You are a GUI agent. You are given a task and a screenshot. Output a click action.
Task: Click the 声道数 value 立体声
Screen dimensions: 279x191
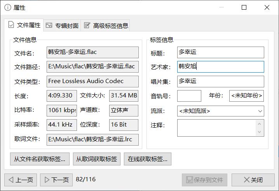tap(124, 110)
